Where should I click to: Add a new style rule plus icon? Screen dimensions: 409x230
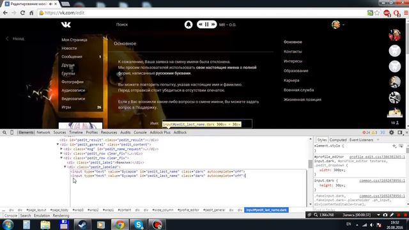(394, 146)
